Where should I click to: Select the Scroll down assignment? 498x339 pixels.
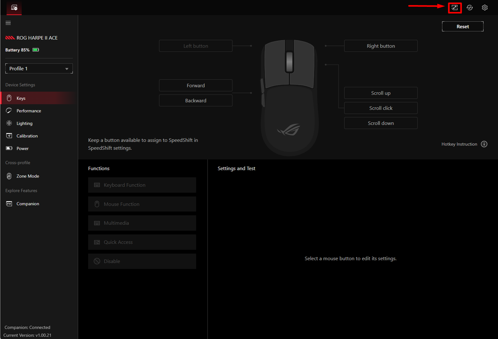[381, 123]
